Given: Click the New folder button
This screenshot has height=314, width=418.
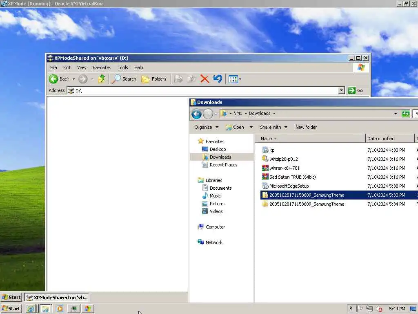Looking at the screenshot, I should coord(306,128).
